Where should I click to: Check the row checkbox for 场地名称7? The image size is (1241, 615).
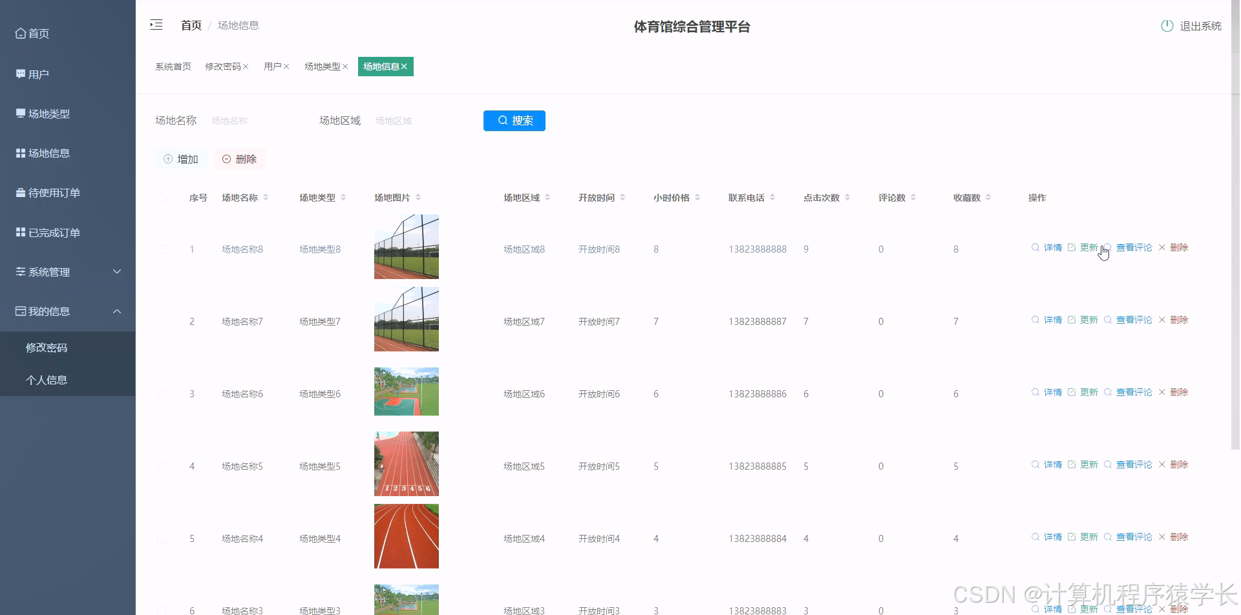162,322
